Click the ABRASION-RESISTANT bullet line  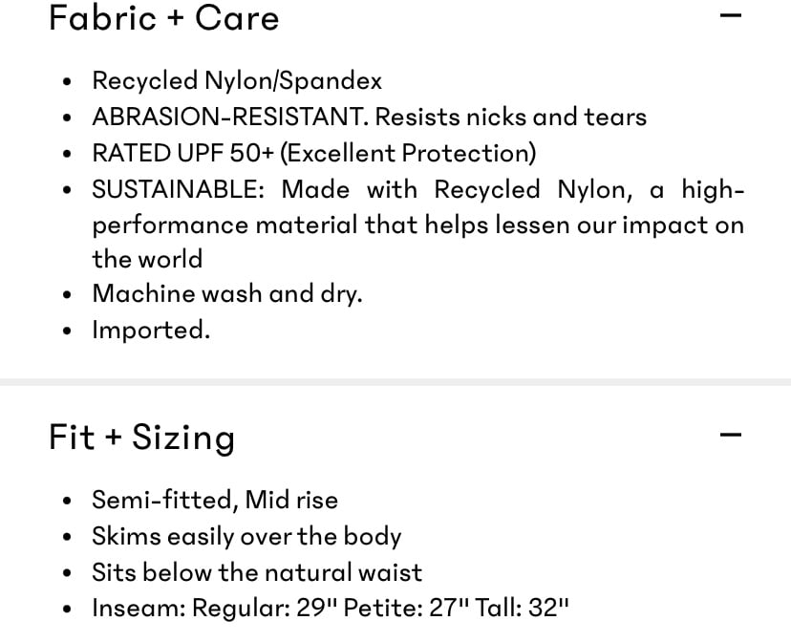(370, 117)
